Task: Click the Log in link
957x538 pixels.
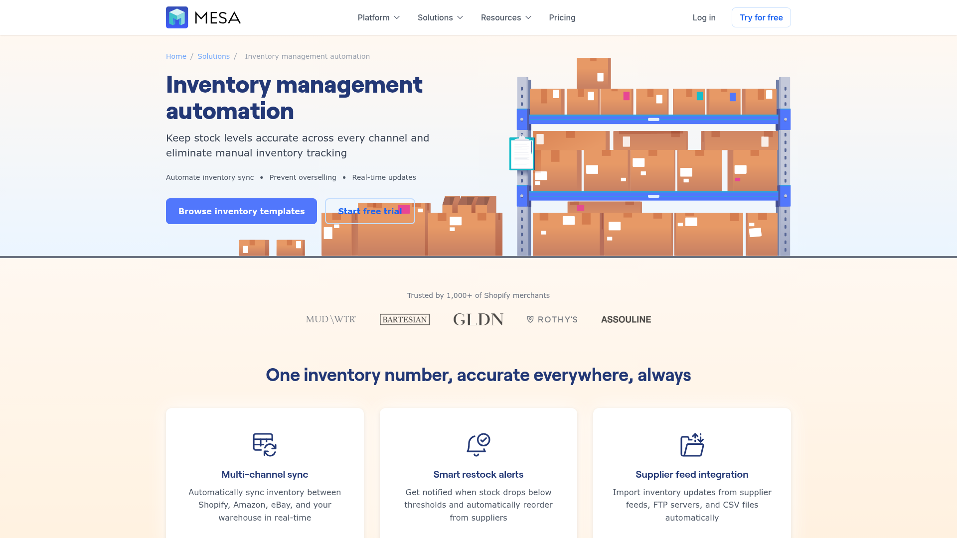Action: (704, 17)
